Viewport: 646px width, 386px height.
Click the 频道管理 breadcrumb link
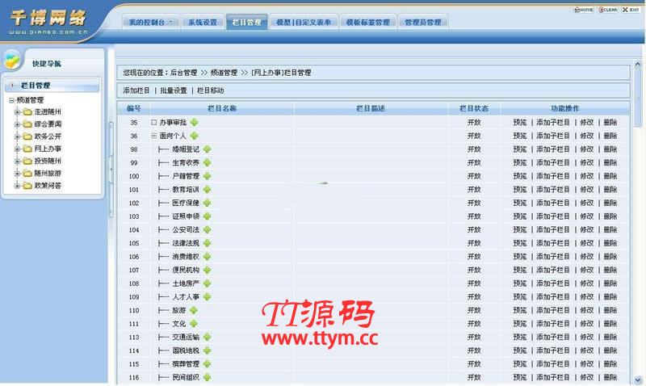[x=224, y=73]
